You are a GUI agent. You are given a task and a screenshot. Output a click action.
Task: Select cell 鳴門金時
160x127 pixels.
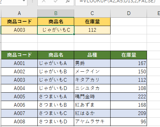[92, 97]
